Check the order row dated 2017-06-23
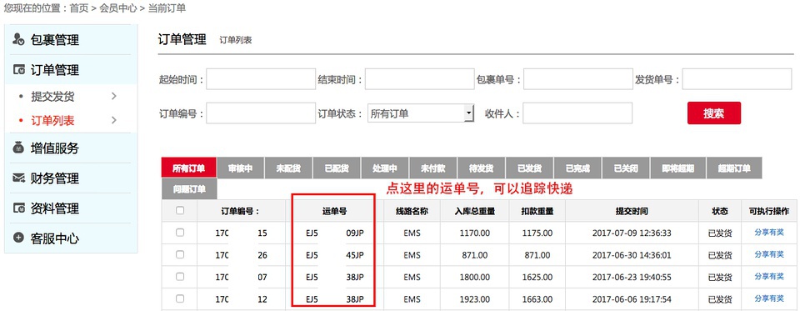800x311 pixels. pos(180,276)
